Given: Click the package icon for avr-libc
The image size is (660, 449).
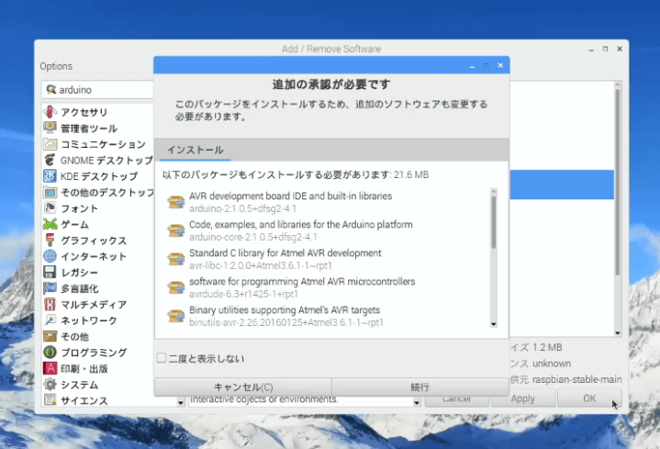Looking at the screenshot, I should point(176,259).
